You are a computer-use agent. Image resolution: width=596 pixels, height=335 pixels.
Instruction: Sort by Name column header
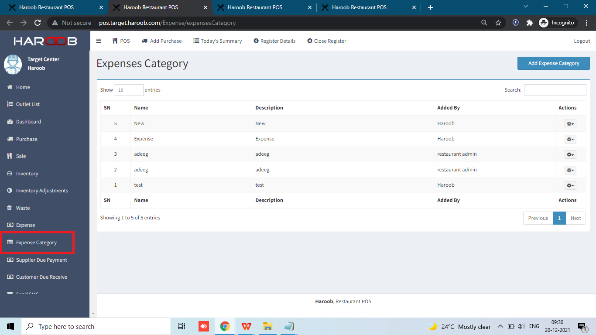click(x=191, y=108)
